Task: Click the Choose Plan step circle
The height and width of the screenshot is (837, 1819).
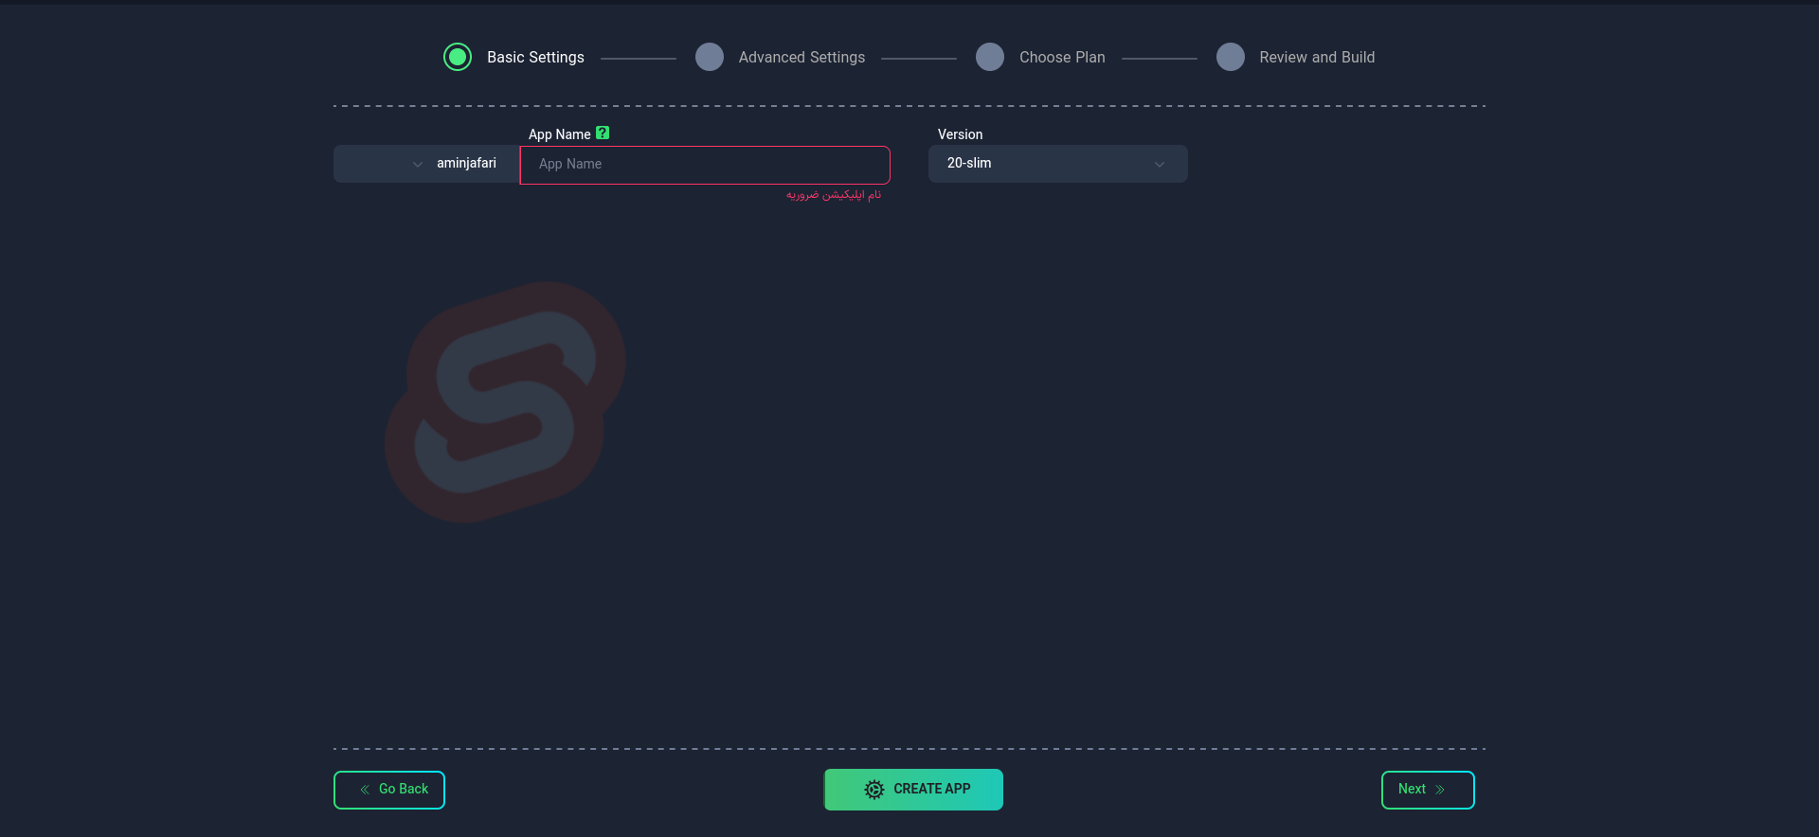Action: tap(990, 57)
